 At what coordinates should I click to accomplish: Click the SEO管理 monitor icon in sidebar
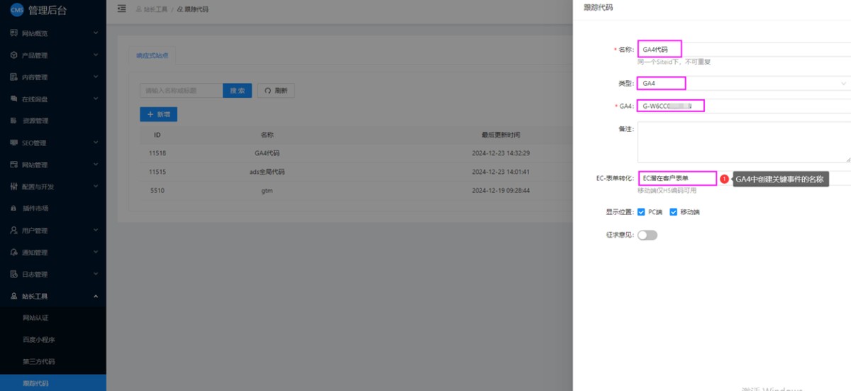13,143
